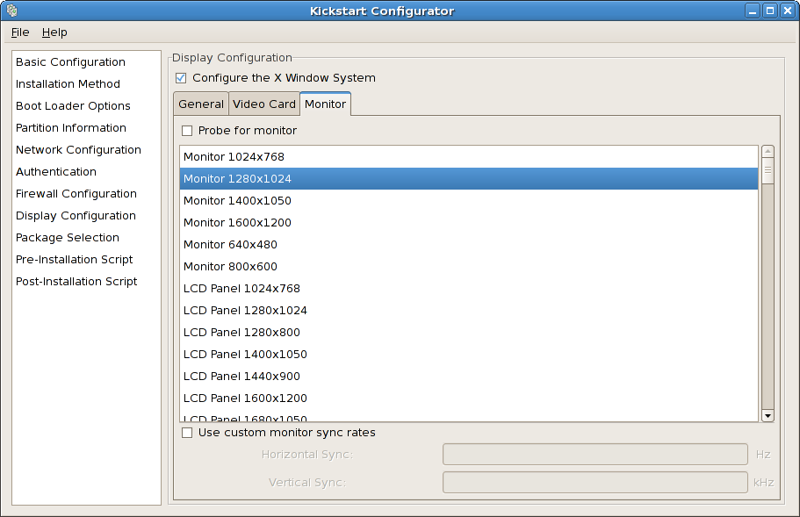Open Post-Installation Script in the sidebar
800x517 pixels.
click(76, 281)
